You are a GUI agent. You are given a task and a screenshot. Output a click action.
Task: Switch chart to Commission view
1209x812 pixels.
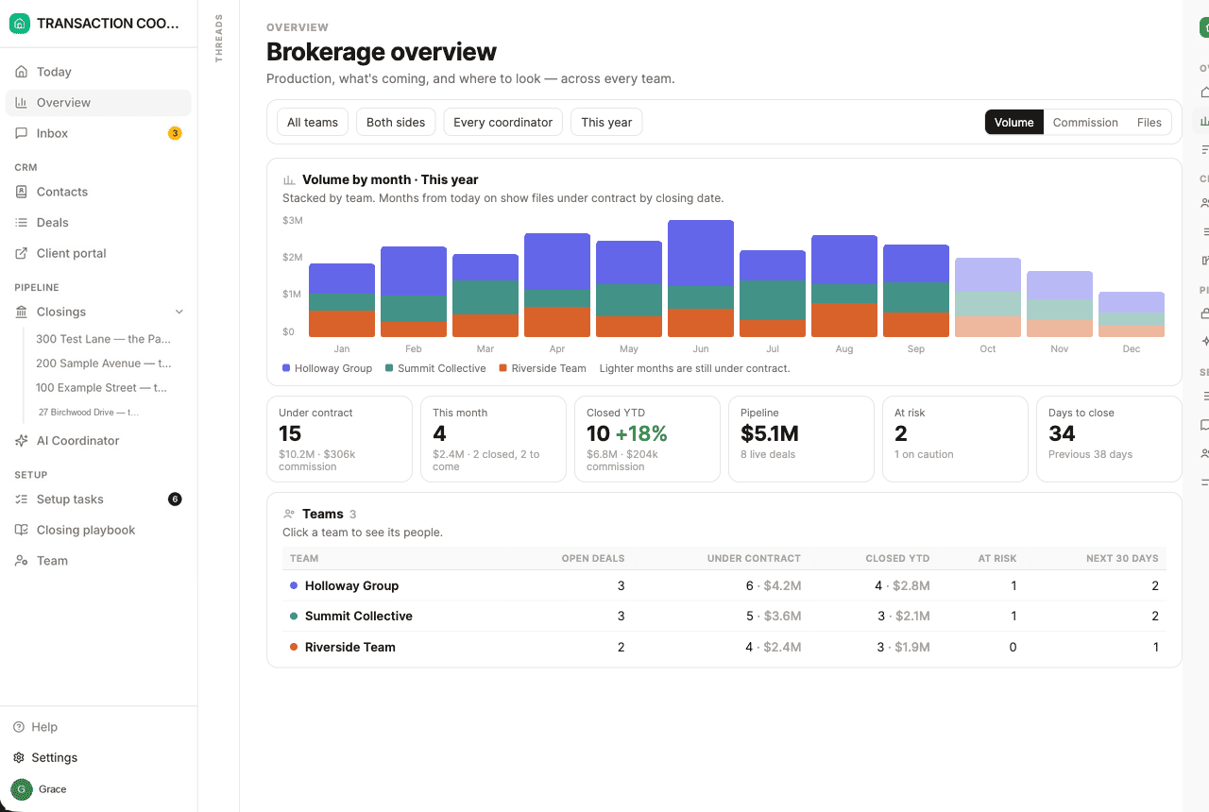1085,122
